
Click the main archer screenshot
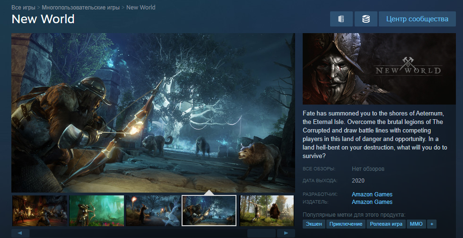click(153, 113)
